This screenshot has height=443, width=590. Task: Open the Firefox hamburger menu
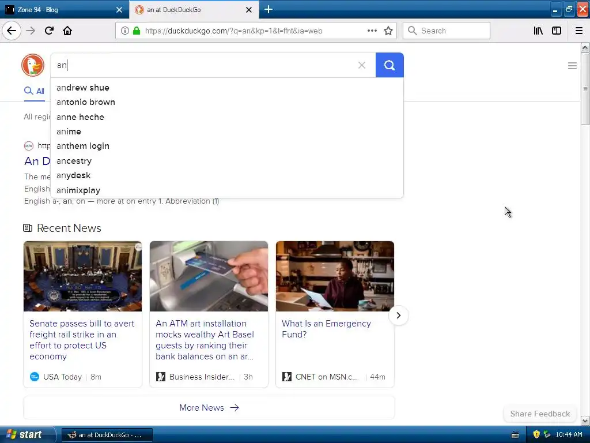[578, 31]
